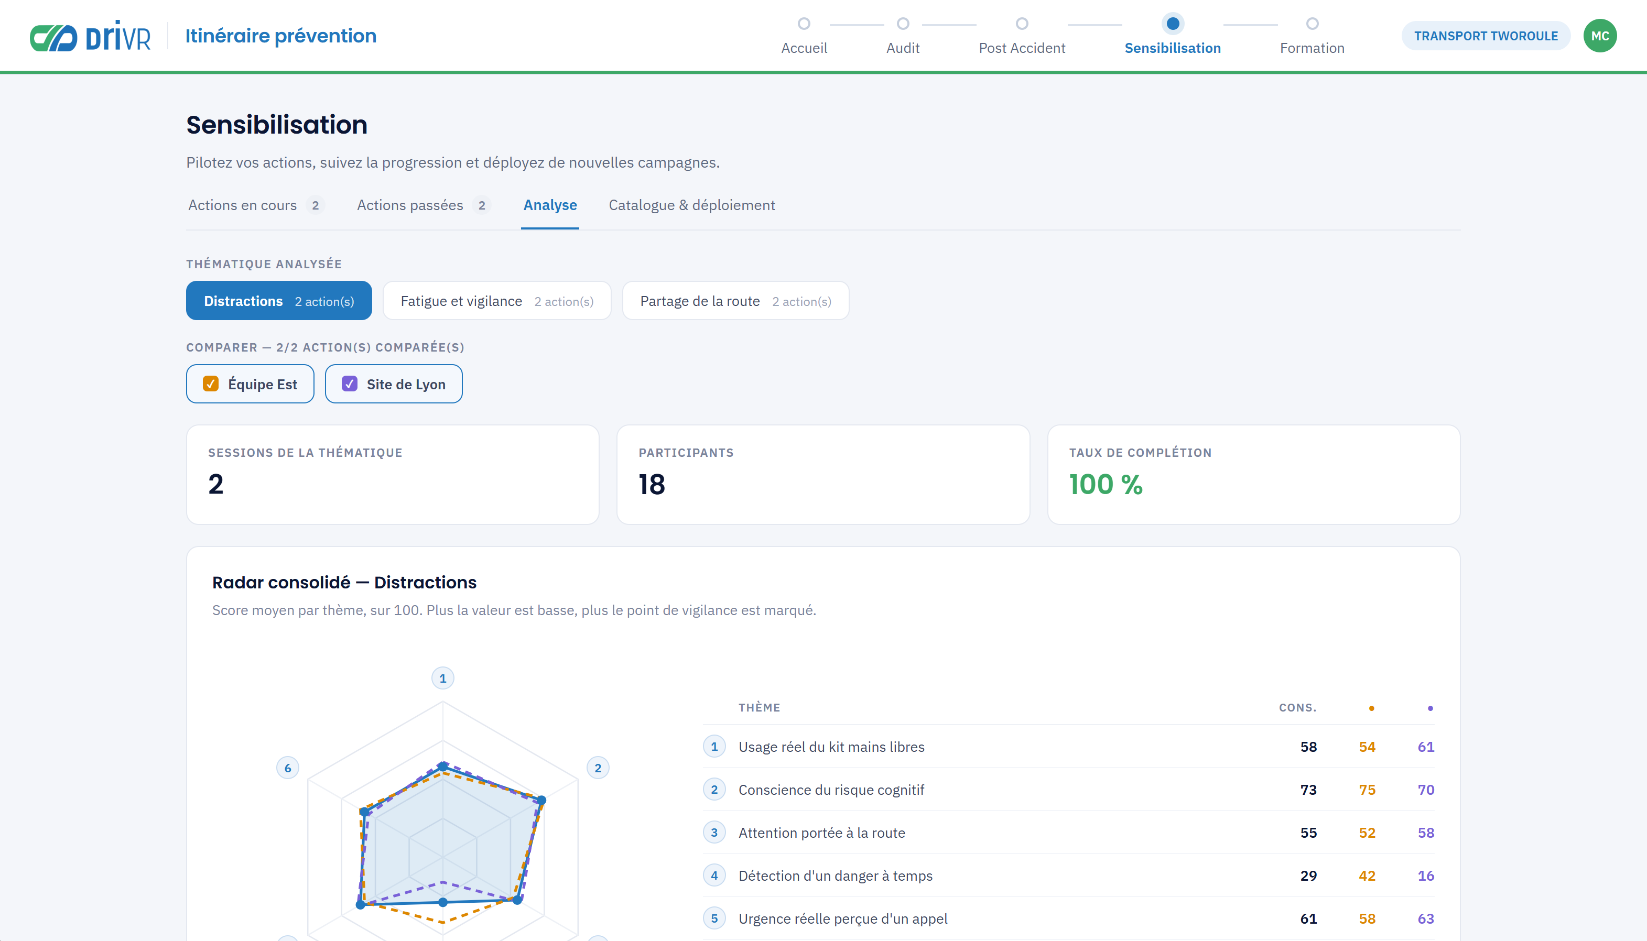The height and width of the screenshot is (941, 1647).
Task: Click number badge for Conscience du risque cognitif
Action: click(714, 789)
